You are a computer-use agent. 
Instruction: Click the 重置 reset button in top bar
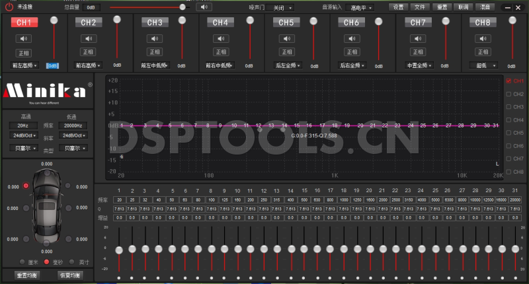(x=442, y=7)
